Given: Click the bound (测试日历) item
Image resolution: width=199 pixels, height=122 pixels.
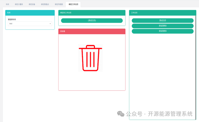Looking at the screenshot, I should [x=92, y=21].
